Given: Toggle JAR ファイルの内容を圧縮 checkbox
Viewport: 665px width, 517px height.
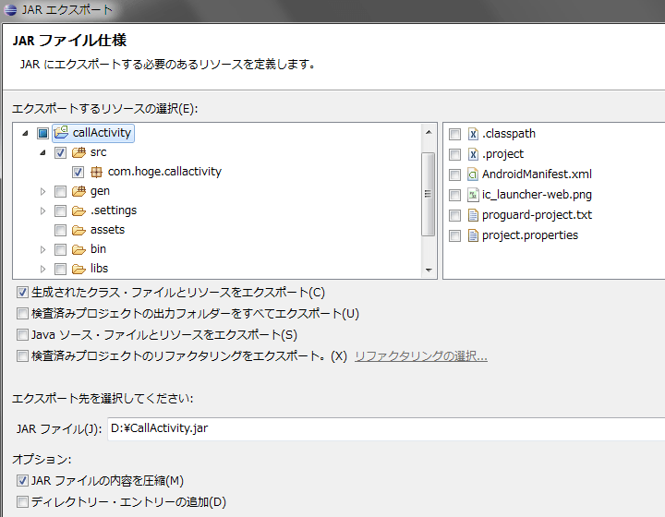Looking at the screenshot, I should click(22, 481).
